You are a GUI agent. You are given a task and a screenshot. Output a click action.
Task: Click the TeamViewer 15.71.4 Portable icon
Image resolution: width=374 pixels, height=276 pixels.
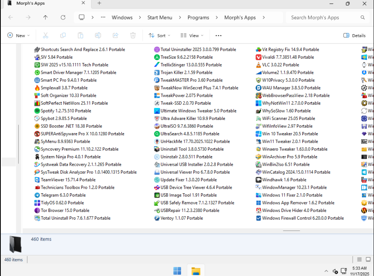tap(37, 180)
